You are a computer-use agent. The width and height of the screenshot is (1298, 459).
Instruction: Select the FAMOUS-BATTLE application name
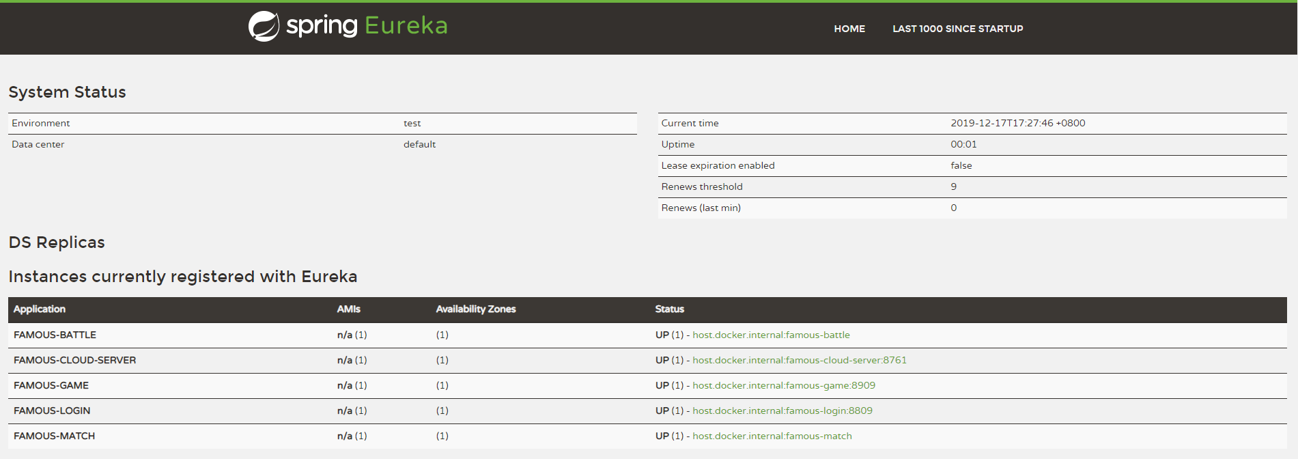coord(55,335)
